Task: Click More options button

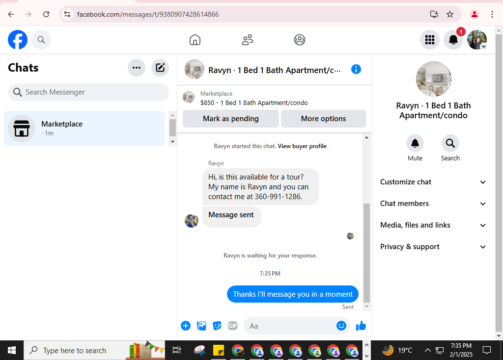Action: [323, 119]
